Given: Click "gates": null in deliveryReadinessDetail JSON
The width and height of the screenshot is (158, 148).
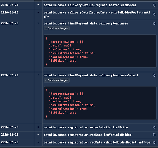Looking at the screenshot, I should [x=61, y=98].
